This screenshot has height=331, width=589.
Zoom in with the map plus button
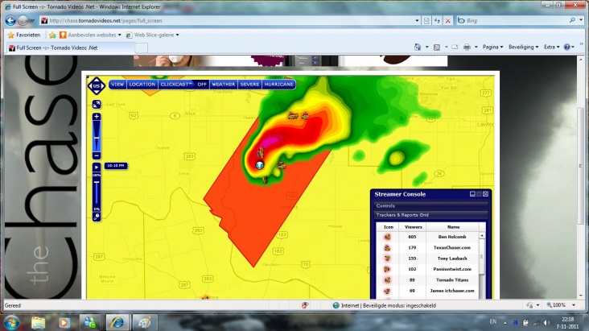pyautogui.click(x=97, y=117)
